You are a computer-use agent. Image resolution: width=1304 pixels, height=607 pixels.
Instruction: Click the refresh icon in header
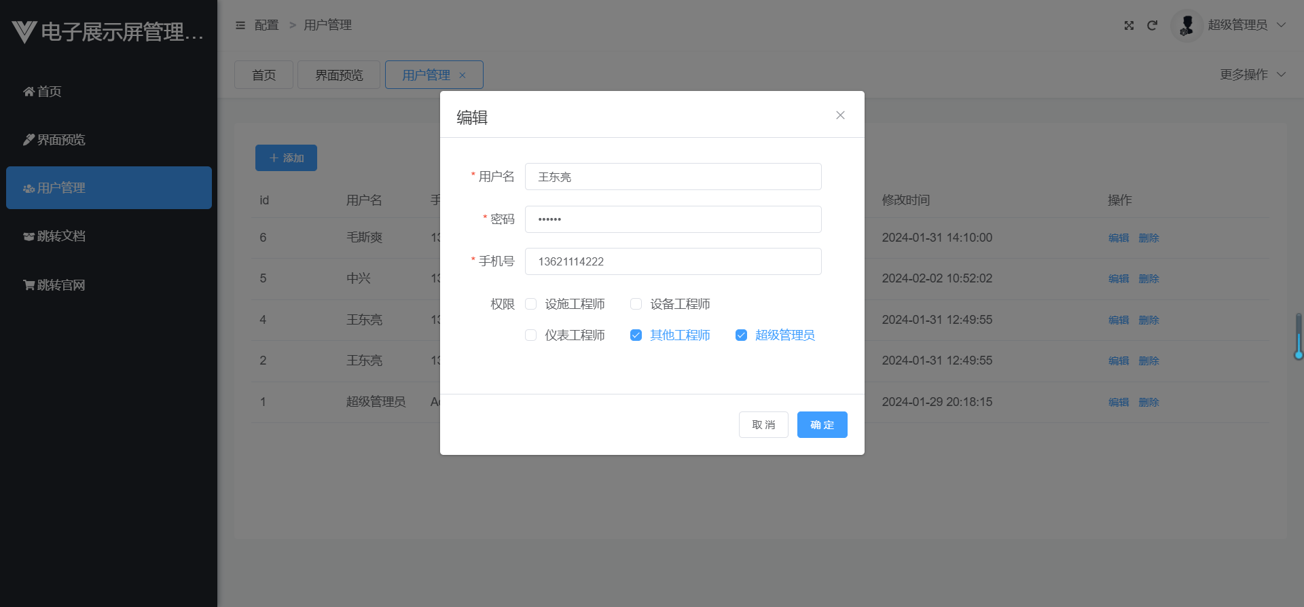[x=1152, y=25]
